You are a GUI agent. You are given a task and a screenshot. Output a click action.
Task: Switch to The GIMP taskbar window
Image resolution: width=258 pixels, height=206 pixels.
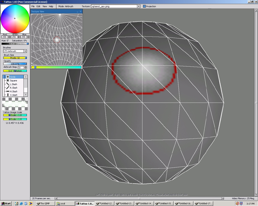coord(45,204)
